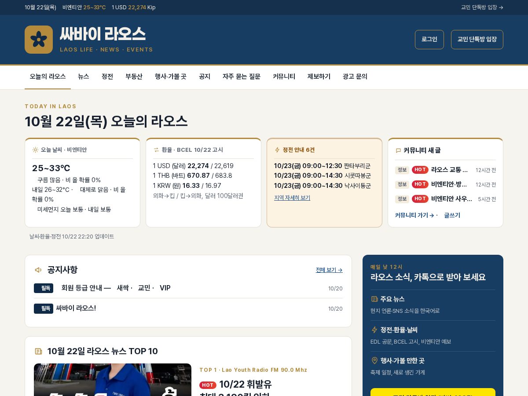The image size is (528, 396).
Task: Open community post 비엔티안·방
Action: coord(450,184)
